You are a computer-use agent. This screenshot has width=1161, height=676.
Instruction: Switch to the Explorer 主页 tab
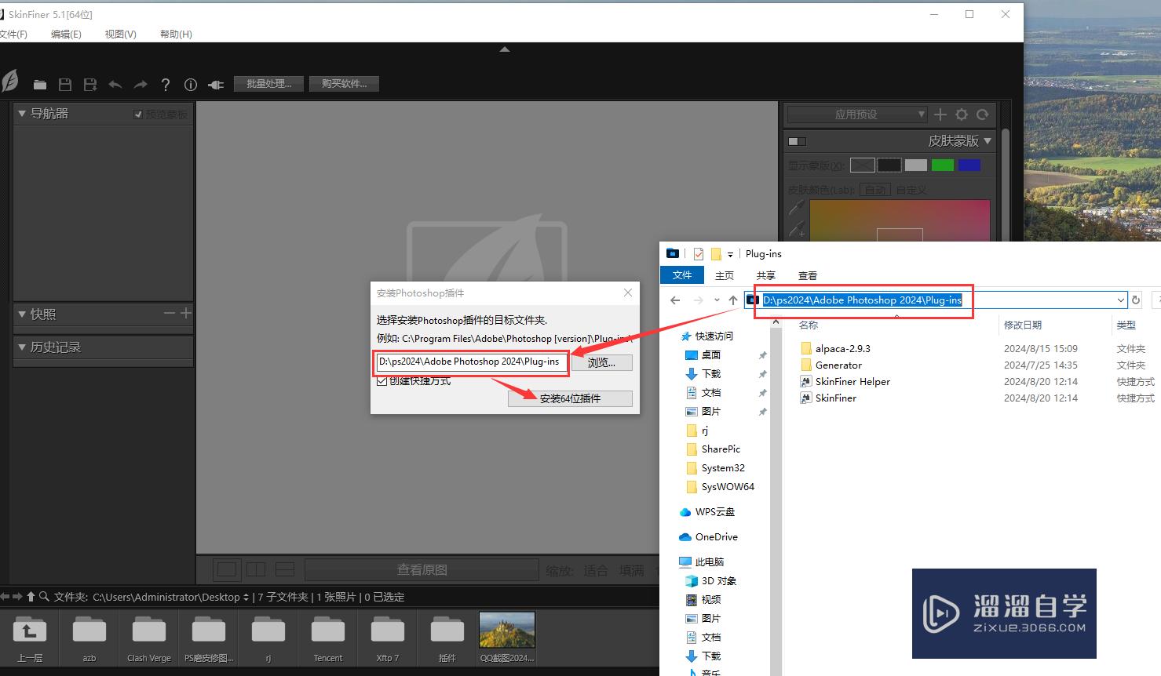725,275
